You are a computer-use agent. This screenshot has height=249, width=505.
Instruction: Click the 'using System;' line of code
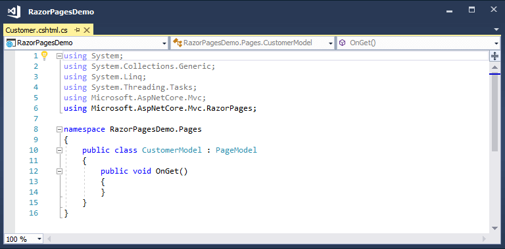[93, 56]
